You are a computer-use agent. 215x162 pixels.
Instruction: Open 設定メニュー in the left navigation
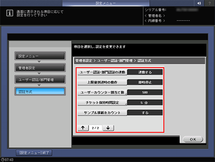40,56
